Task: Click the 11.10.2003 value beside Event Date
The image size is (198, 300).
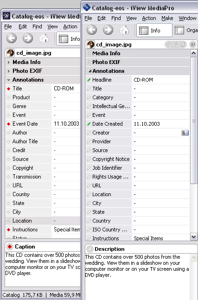Action: tap(66, 124)
